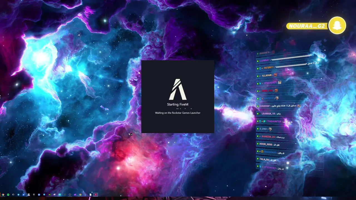Open the second Chrome icon right of OBS
Image resolution: width=356 pixels, height=200 pixels.
point(80,195)
